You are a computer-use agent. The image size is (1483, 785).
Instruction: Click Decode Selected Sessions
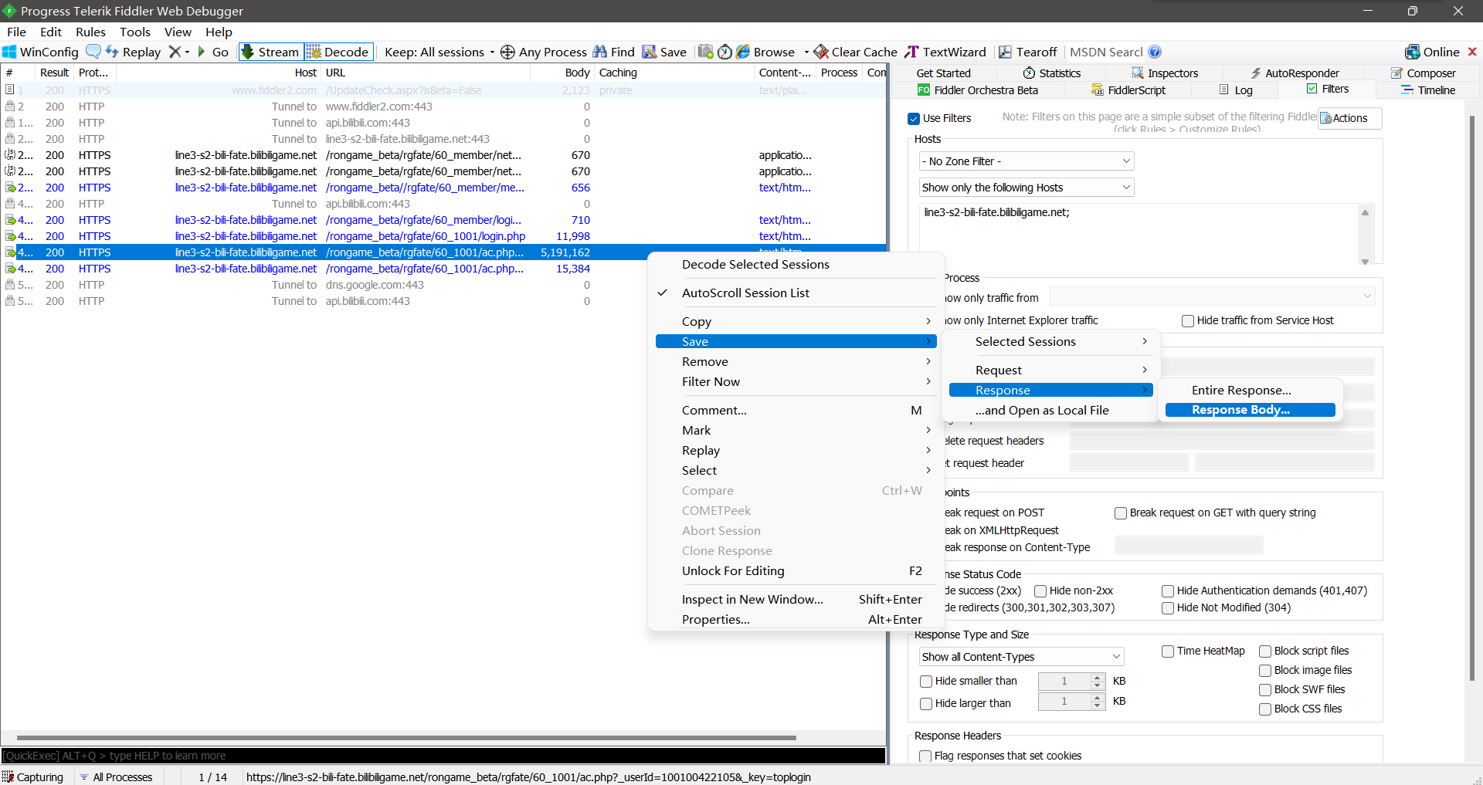(x=796, y=265)
